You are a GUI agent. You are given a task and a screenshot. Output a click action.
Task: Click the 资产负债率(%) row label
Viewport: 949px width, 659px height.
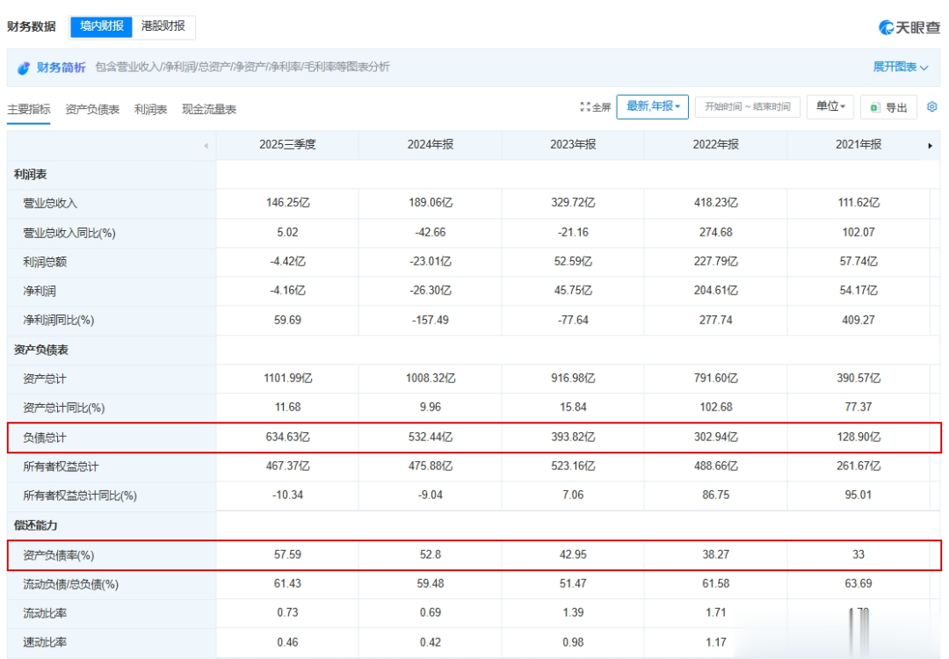coord(58,555)
